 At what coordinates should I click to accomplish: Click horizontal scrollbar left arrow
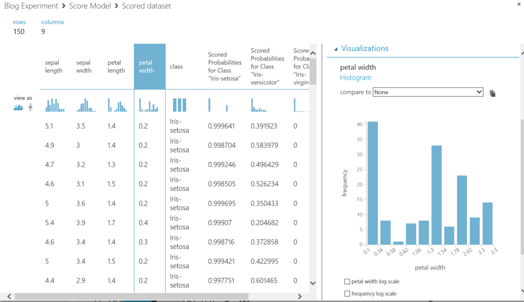click(9, 296)
